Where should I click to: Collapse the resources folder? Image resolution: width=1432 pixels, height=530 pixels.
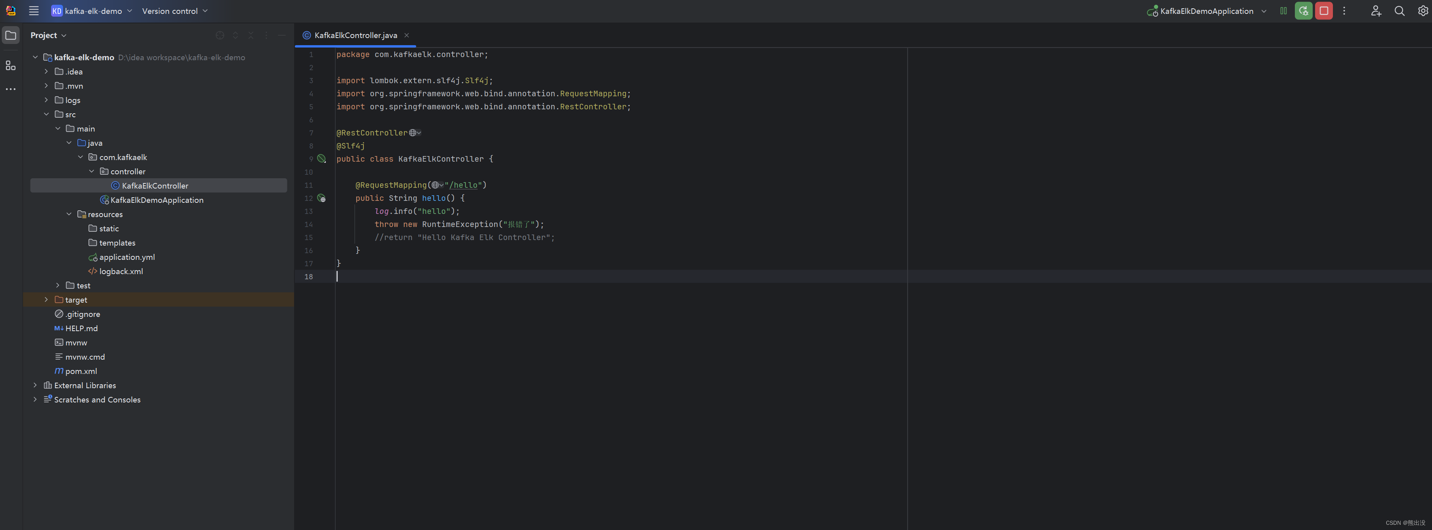click(x=69, y=214)
